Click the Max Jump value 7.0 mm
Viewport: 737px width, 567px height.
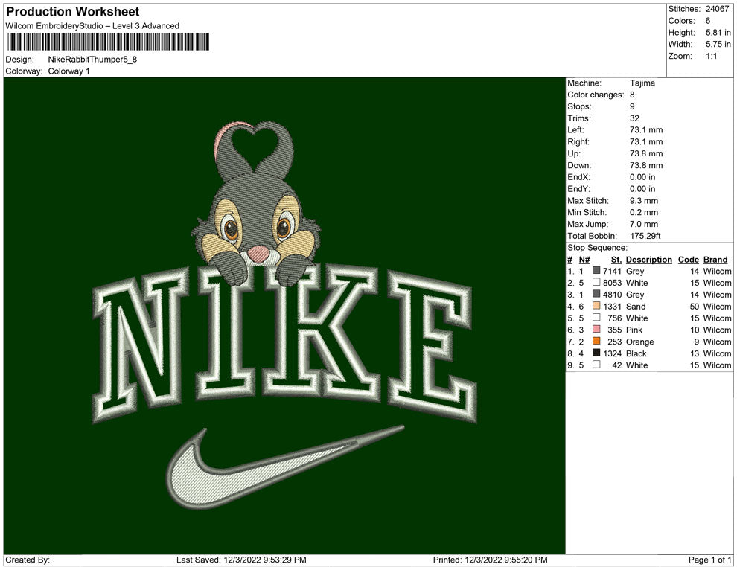644,224
